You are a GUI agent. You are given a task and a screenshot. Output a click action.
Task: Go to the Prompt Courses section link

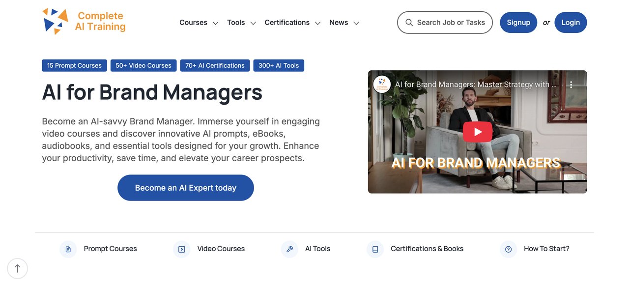click(111, 249)
